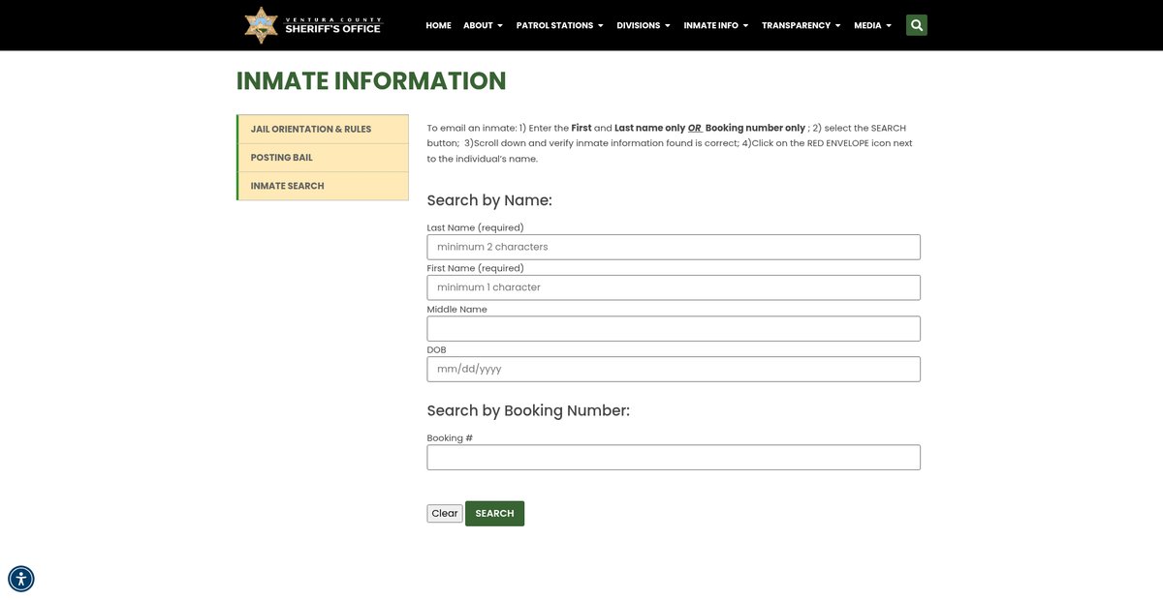Open Jail Orientation & Rules sidebar link
The width and height of the screenshot is (1163, 600).
(311, 130)
